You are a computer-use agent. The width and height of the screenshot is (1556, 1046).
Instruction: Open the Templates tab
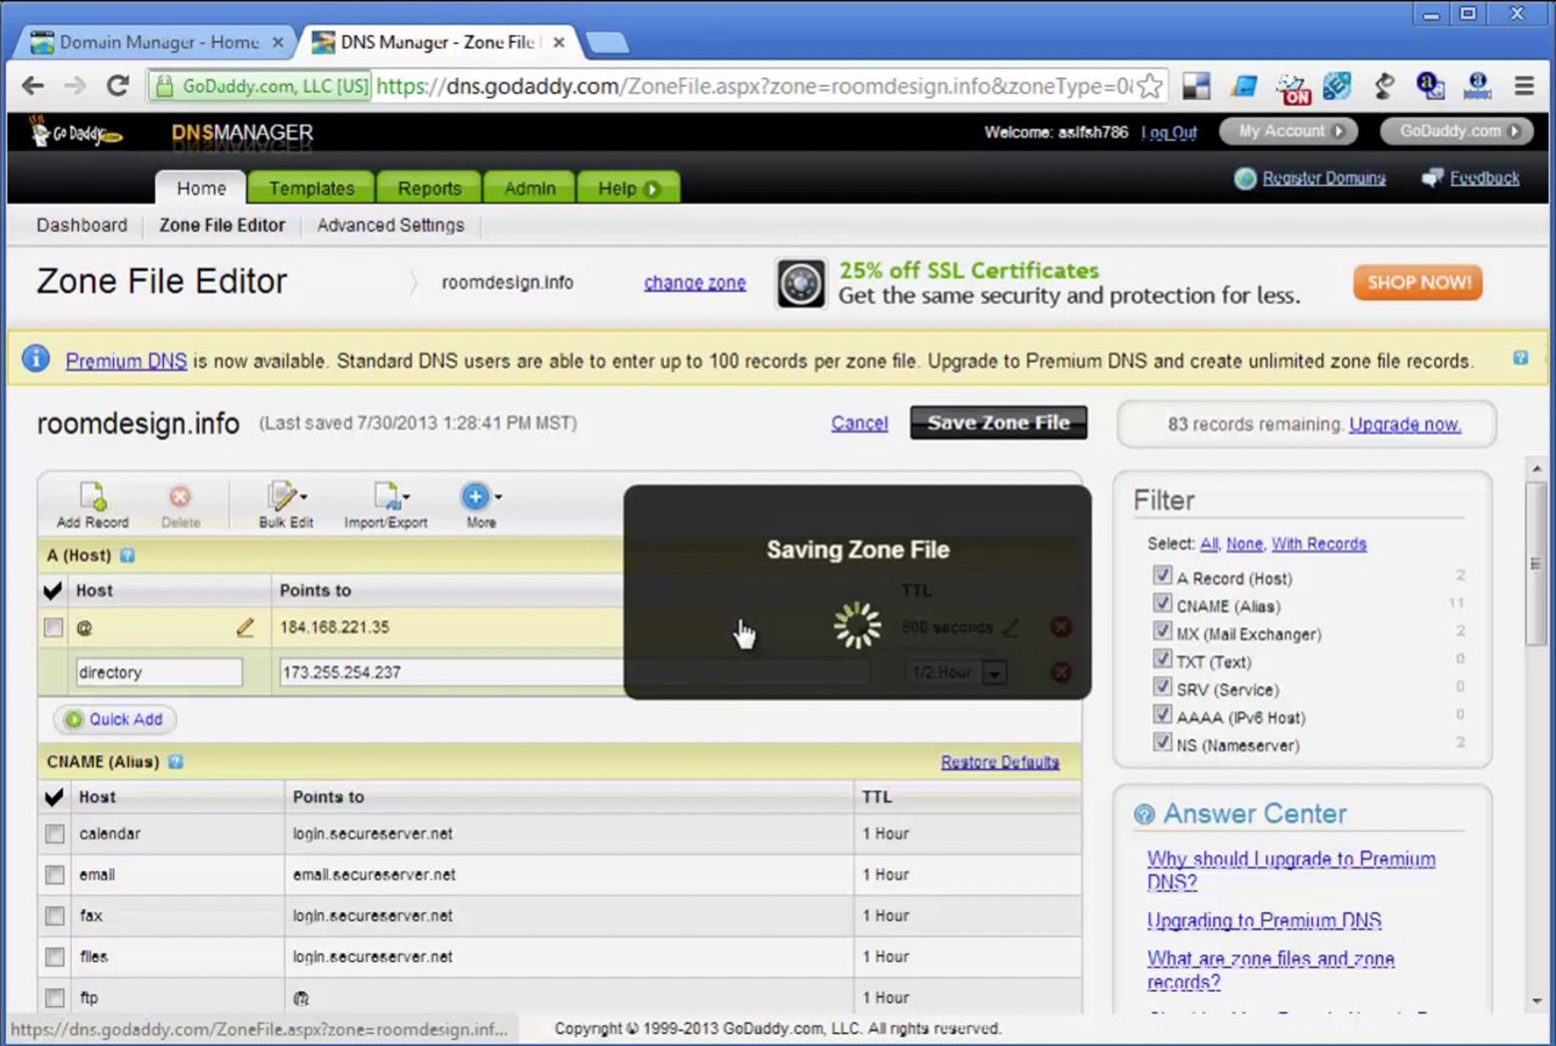click(312, 188)
